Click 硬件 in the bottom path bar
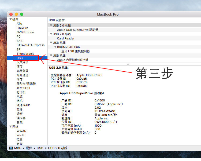201x161 pixels. click(x=29, y=148)
